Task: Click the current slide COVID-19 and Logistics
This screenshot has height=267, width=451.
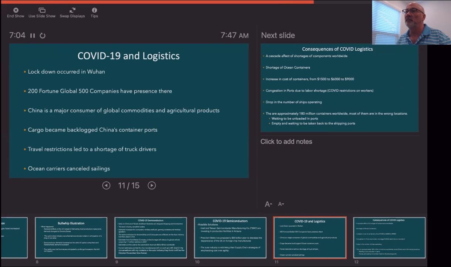Action: click(x=129, y=111)
